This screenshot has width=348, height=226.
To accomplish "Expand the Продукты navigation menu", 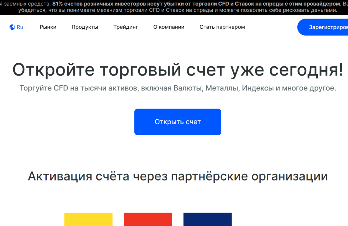I will click(85, 27).
